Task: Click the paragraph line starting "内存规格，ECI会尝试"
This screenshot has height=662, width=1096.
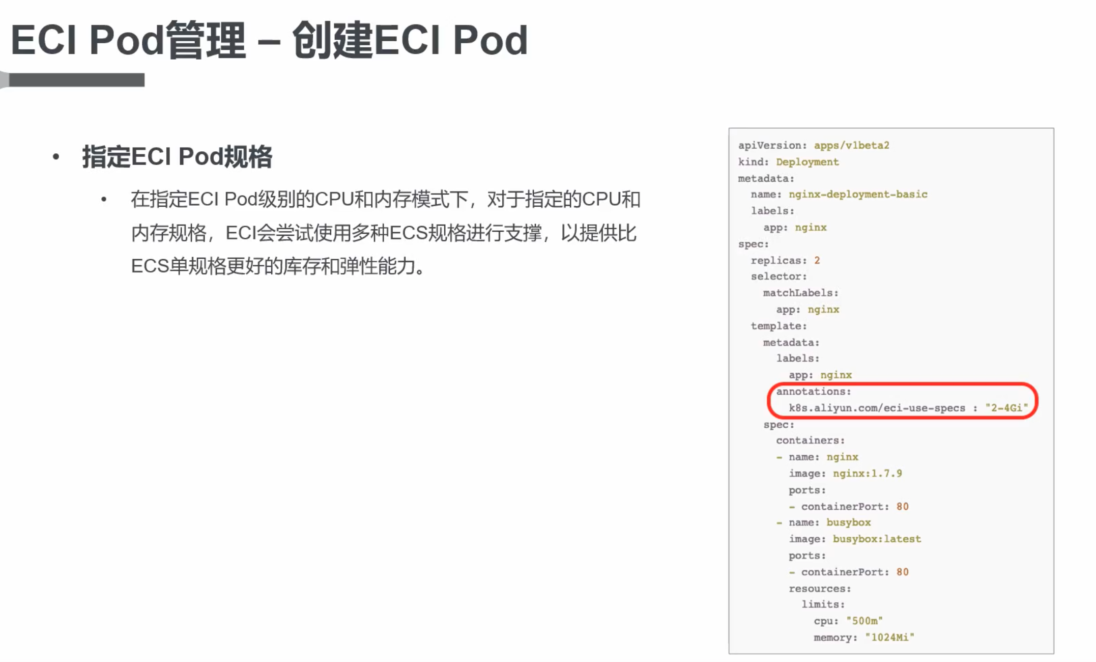Action: click(383, 233)
